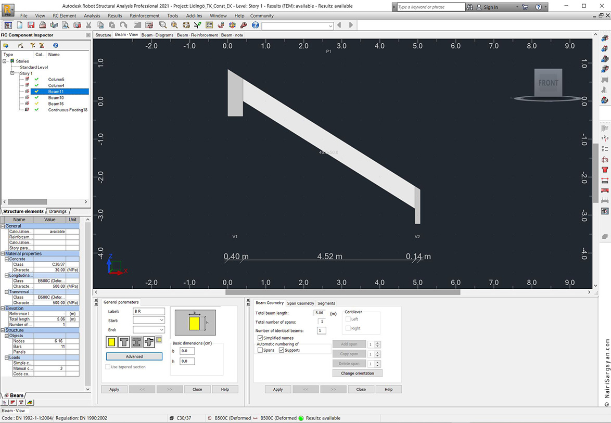Toggle the Simplified names checkbox
The height and width of the screenshot is (423, 611).
pos(260,338)
